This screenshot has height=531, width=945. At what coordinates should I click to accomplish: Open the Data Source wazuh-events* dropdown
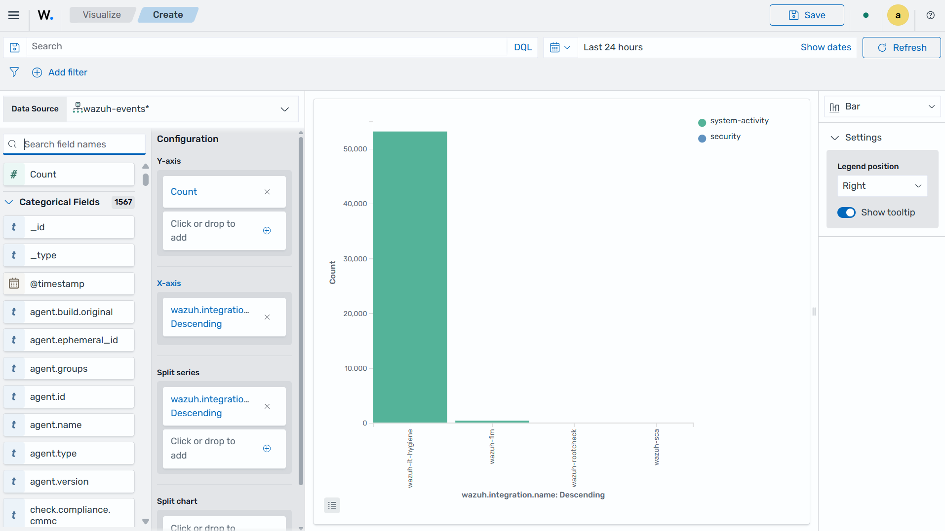click(183, 109)
